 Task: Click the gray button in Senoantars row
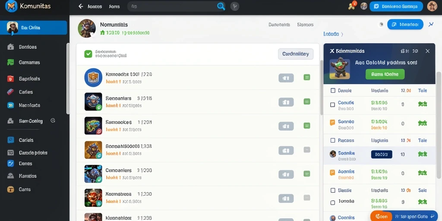(286, 102)
